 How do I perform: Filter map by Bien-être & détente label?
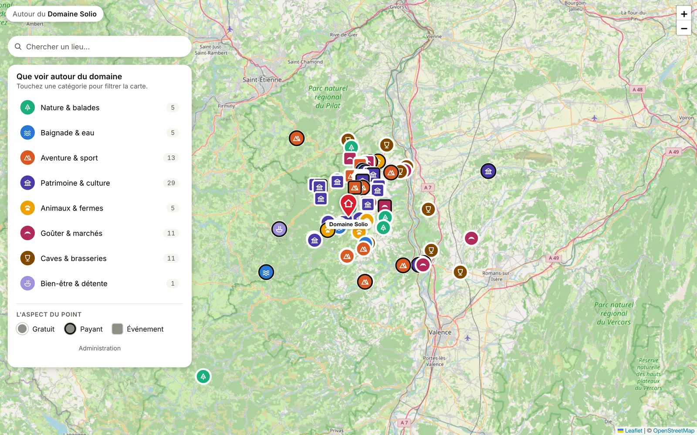(74, 284)
